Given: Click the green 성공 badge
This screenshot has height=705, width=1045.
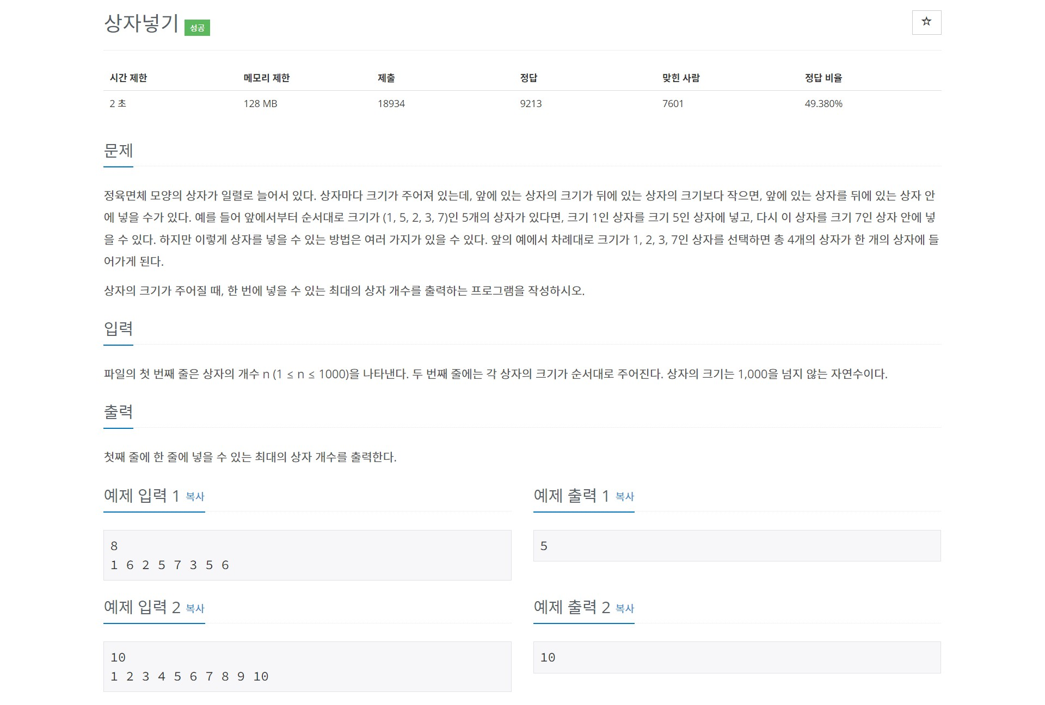Looking at the screenshot, I should (197, 28).
